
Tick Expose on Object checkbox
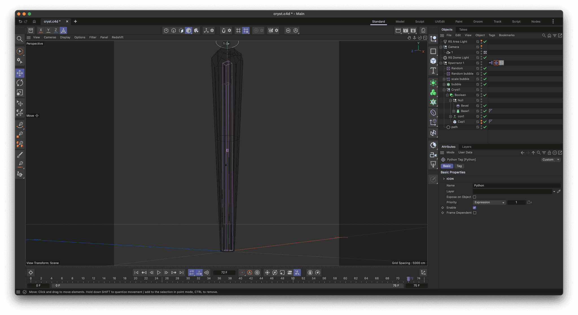(474, 197)
